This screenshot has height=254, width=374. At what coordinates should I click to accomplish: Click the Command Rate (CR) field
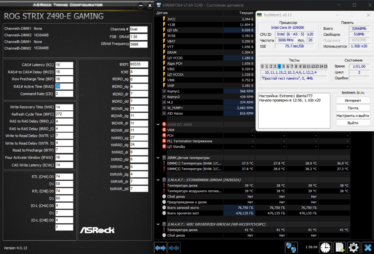[x=64, y=94]
